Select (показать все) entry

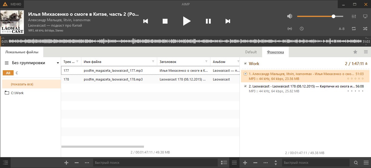click(31, 84)
